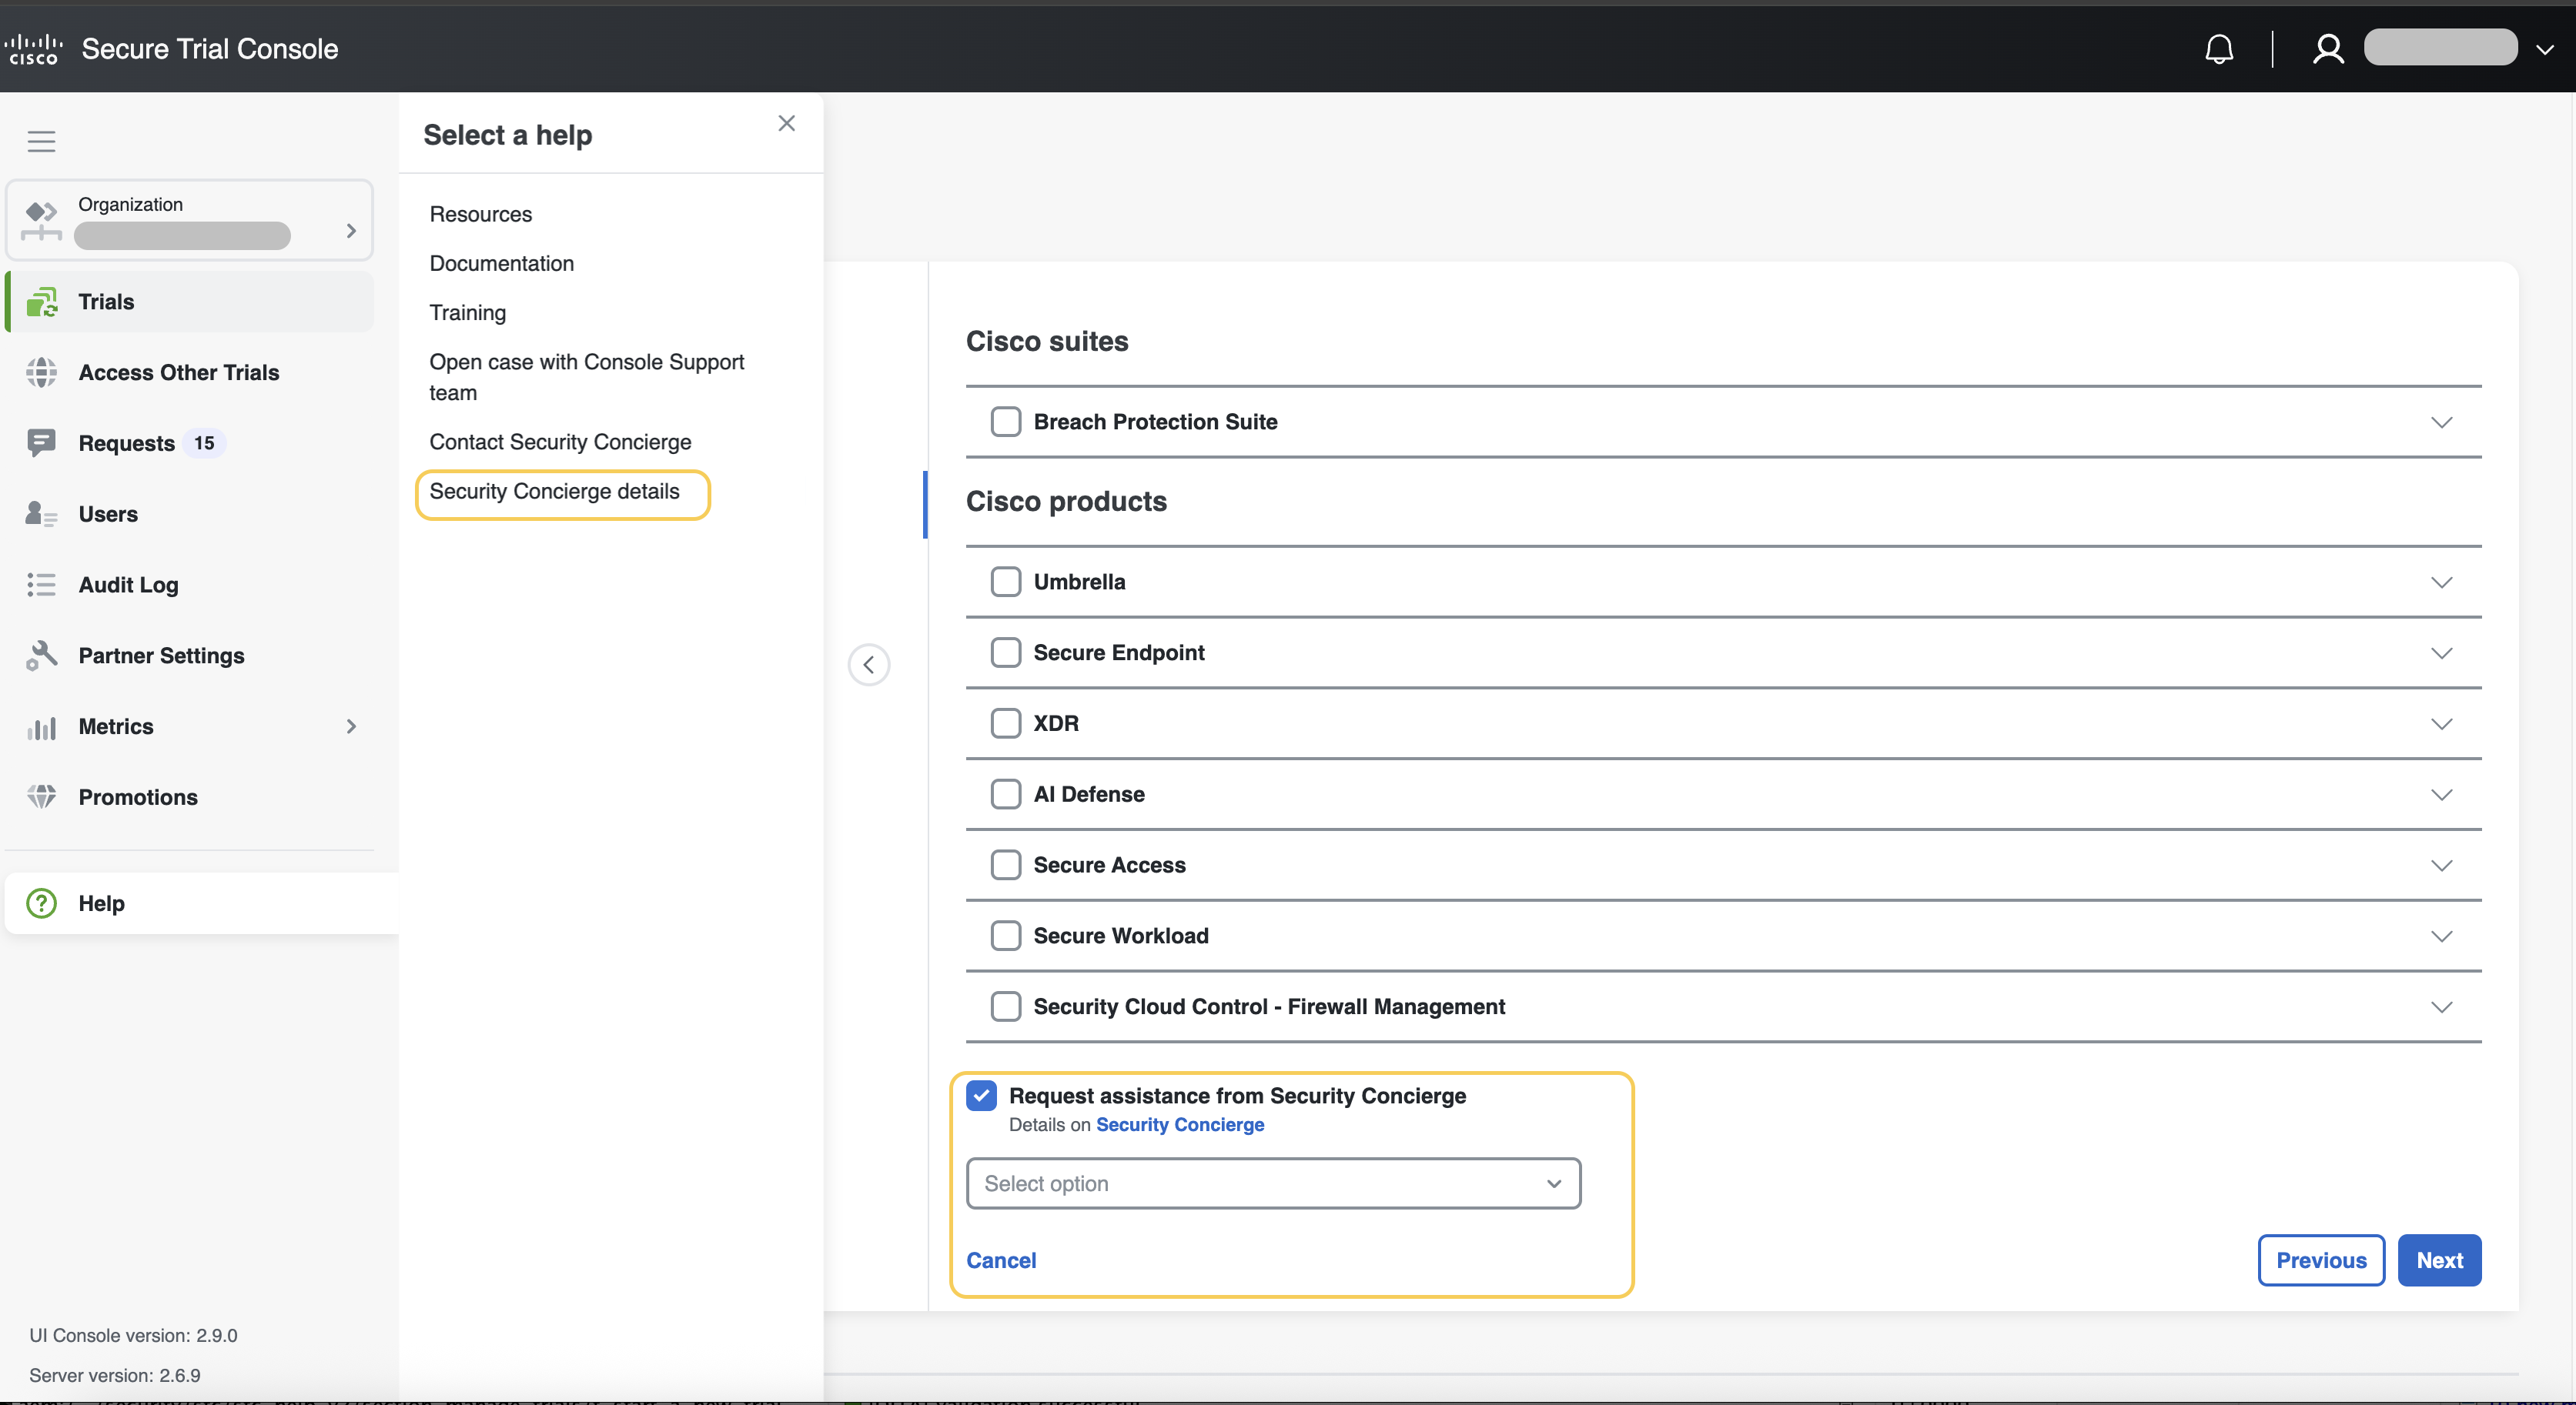The width and height of the screenshot is (2576, 1405).
Task: Open the Organization selector card
Action: point(190,220)
